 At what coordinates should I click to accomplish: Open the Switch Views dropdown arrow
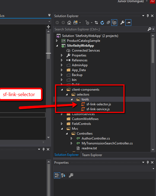pyautogui.click(x=80, y=23)
